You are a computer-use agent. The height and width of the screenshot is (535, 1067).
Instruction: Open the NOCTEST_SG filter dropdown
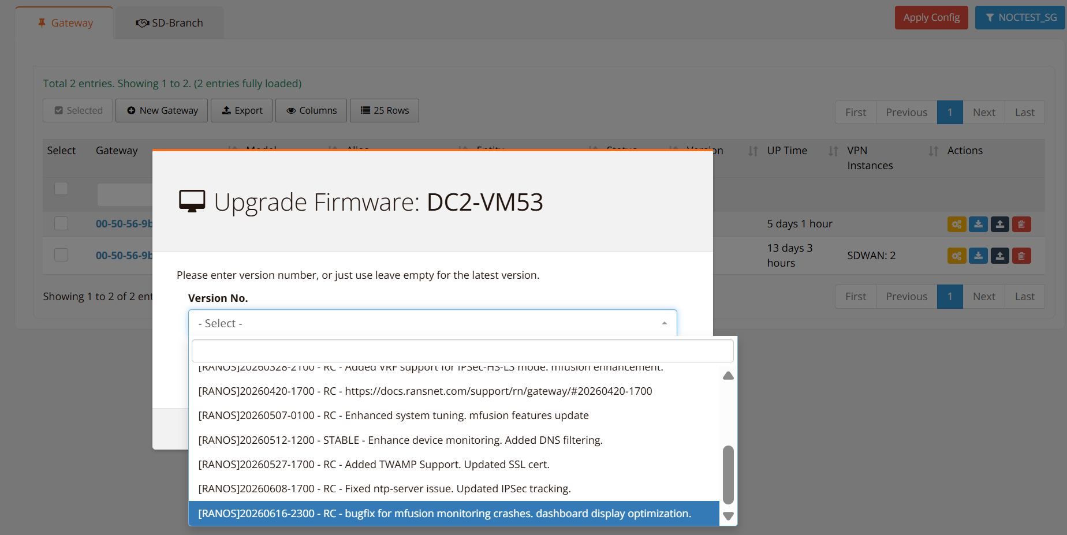click(x=1020, y=18)
